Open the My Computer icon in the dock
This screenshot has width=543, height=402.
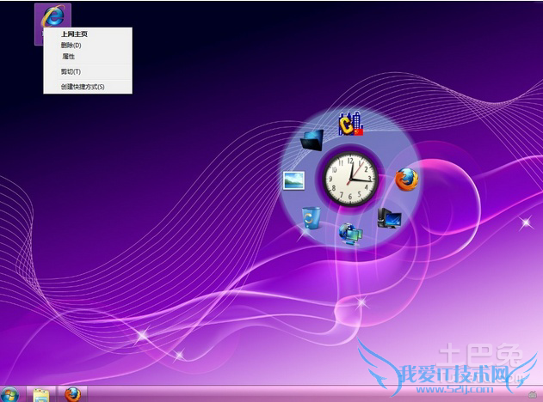point(389,218)
